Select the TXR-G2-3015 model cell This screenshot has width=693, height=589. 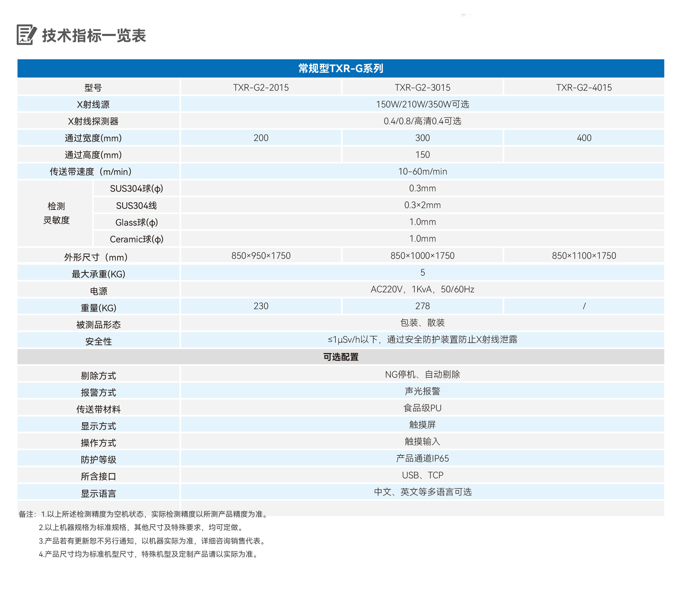422,87
